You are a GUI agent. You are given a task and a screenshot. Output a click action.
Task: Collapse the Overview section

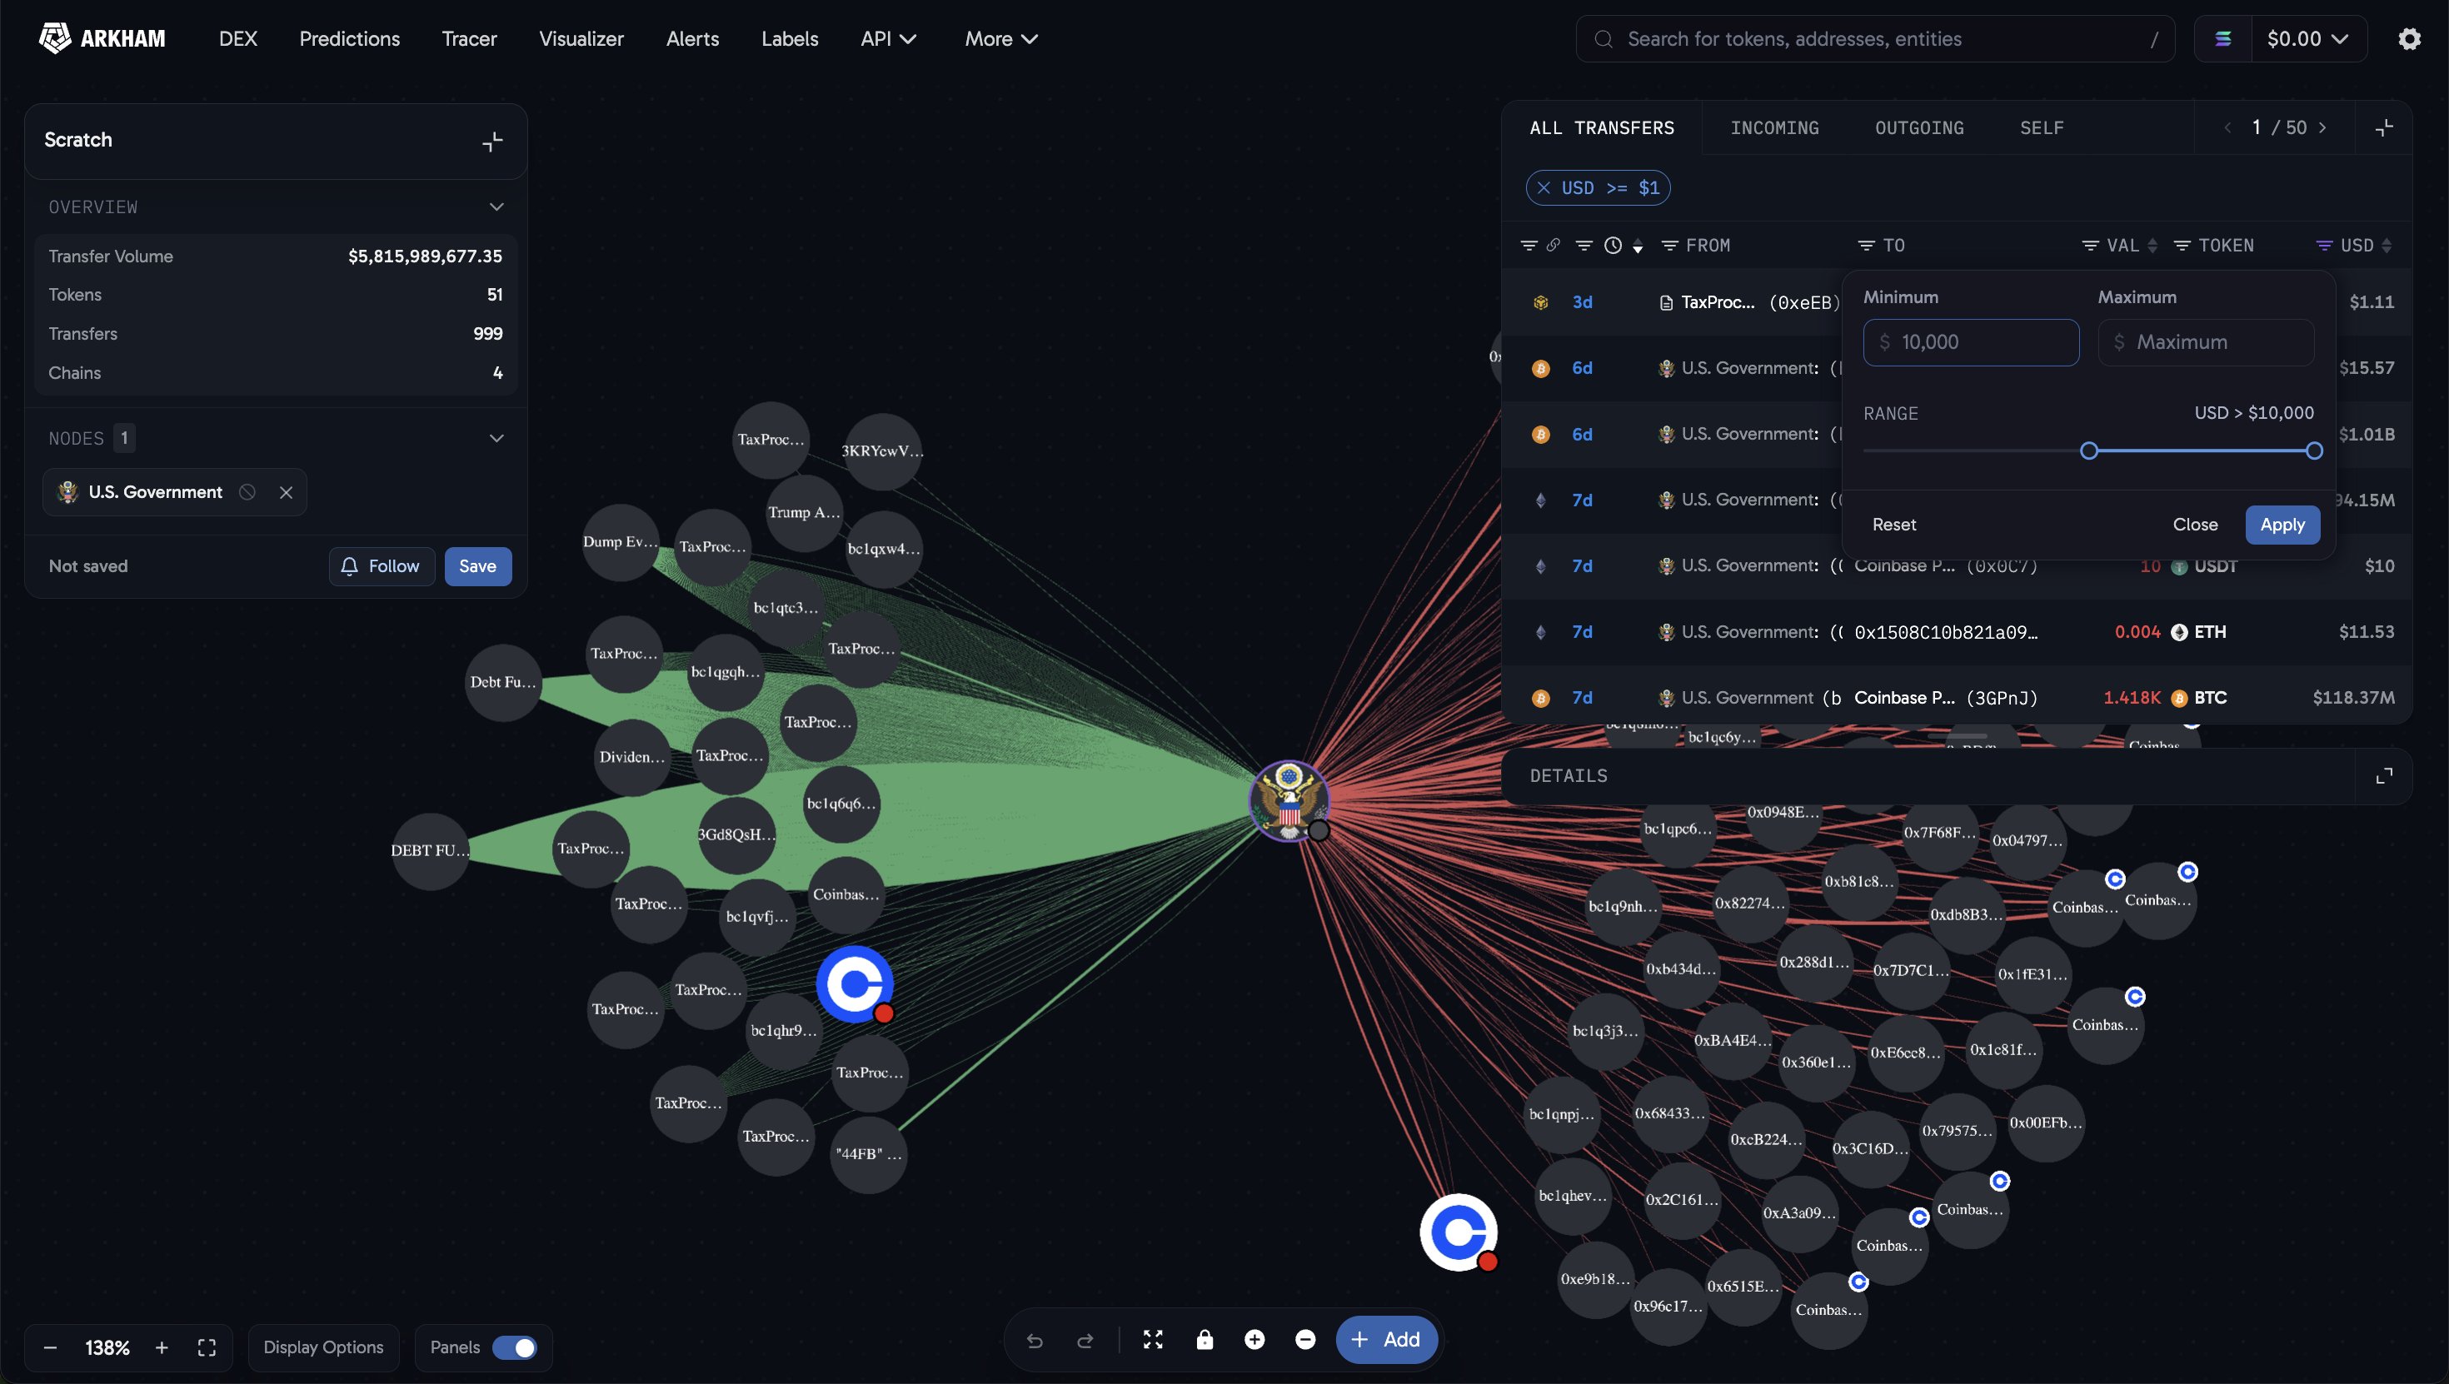496,207
